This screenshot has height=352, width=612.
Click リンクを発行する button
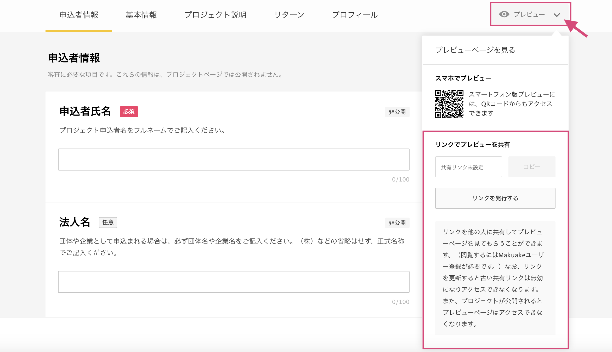coord(495,198)
